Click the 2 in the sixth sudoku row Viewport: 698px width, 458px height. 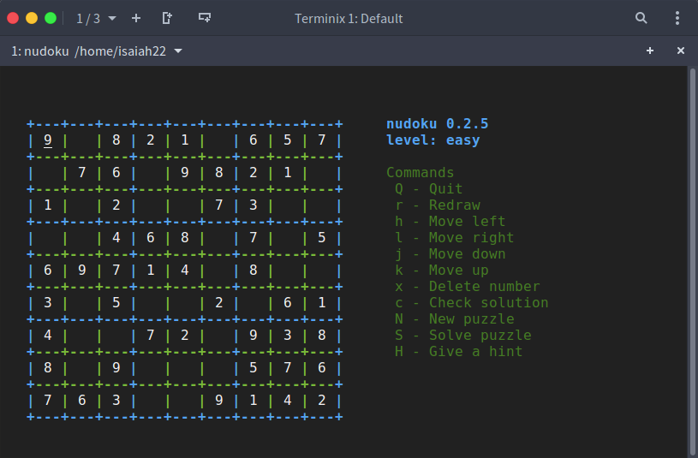(x=219, y=303)
